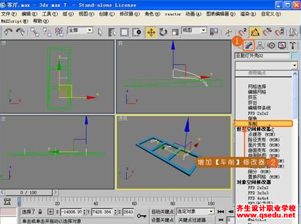Open the Hierarchy command panel tab
The height and width of the screenshot is (224, 301).
[260, 46]
